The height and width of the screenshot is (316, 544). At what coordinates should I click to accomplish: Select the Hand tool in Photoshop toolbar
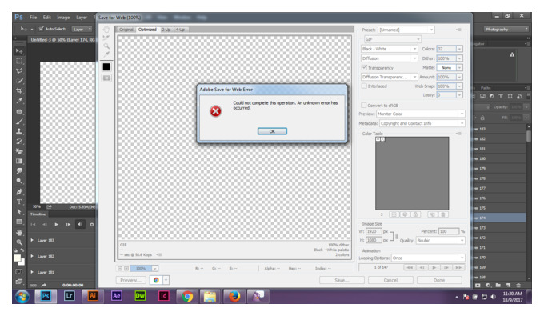19,232
